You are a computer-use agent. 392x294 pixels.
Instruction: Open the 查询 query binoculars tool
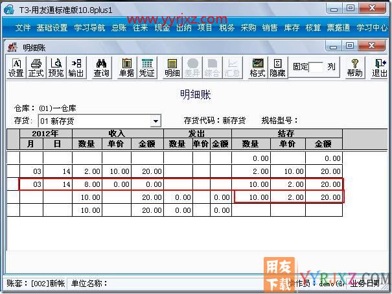102,67
